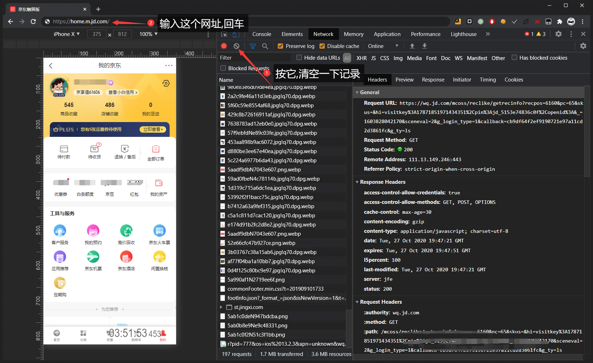Show more DevTools tabs chevron
Image resolution: width=593 pixels, height=363 pixels.
click(x=488, y=34)
